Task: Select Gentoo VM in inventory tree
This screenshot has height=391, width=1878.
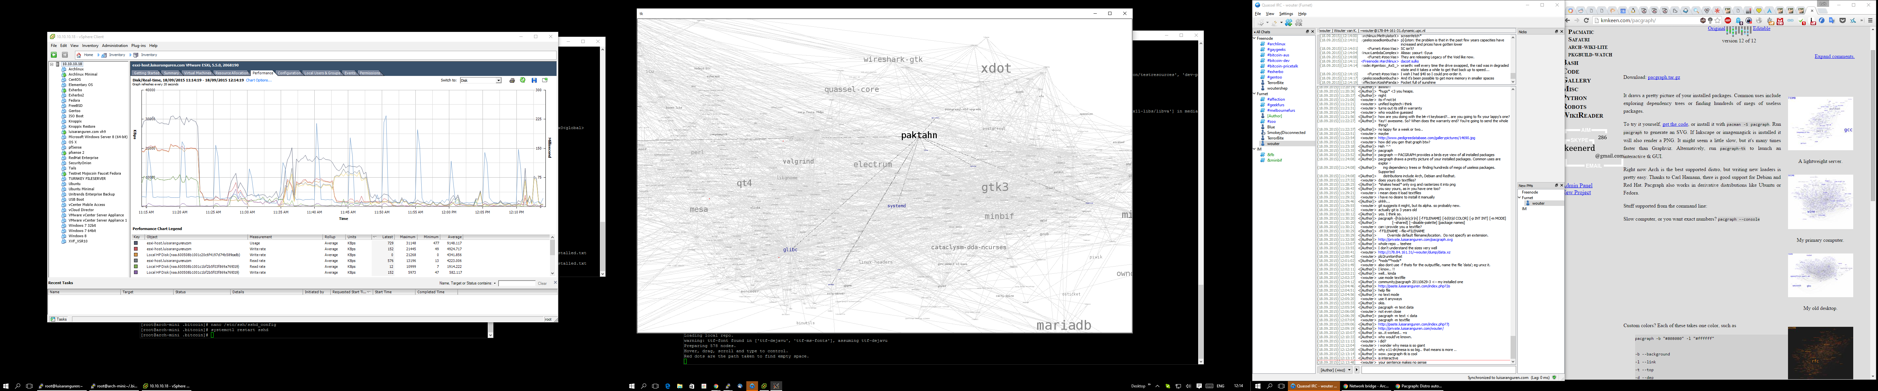Action: tap(75, 111)
